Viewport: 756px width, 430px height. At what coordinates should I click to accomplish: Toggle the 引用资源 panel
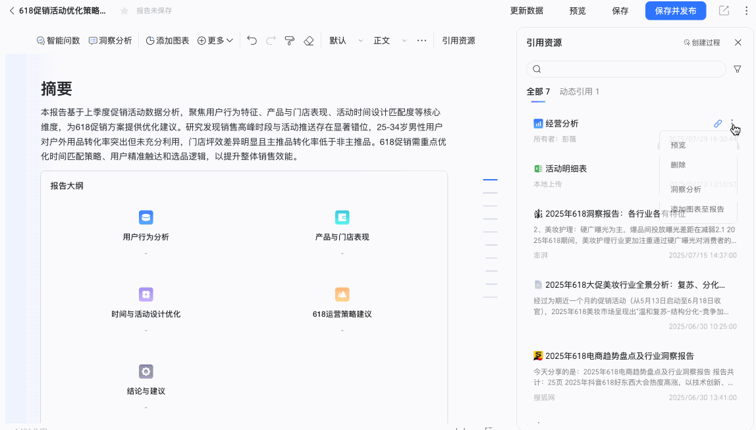click(458, 40)
